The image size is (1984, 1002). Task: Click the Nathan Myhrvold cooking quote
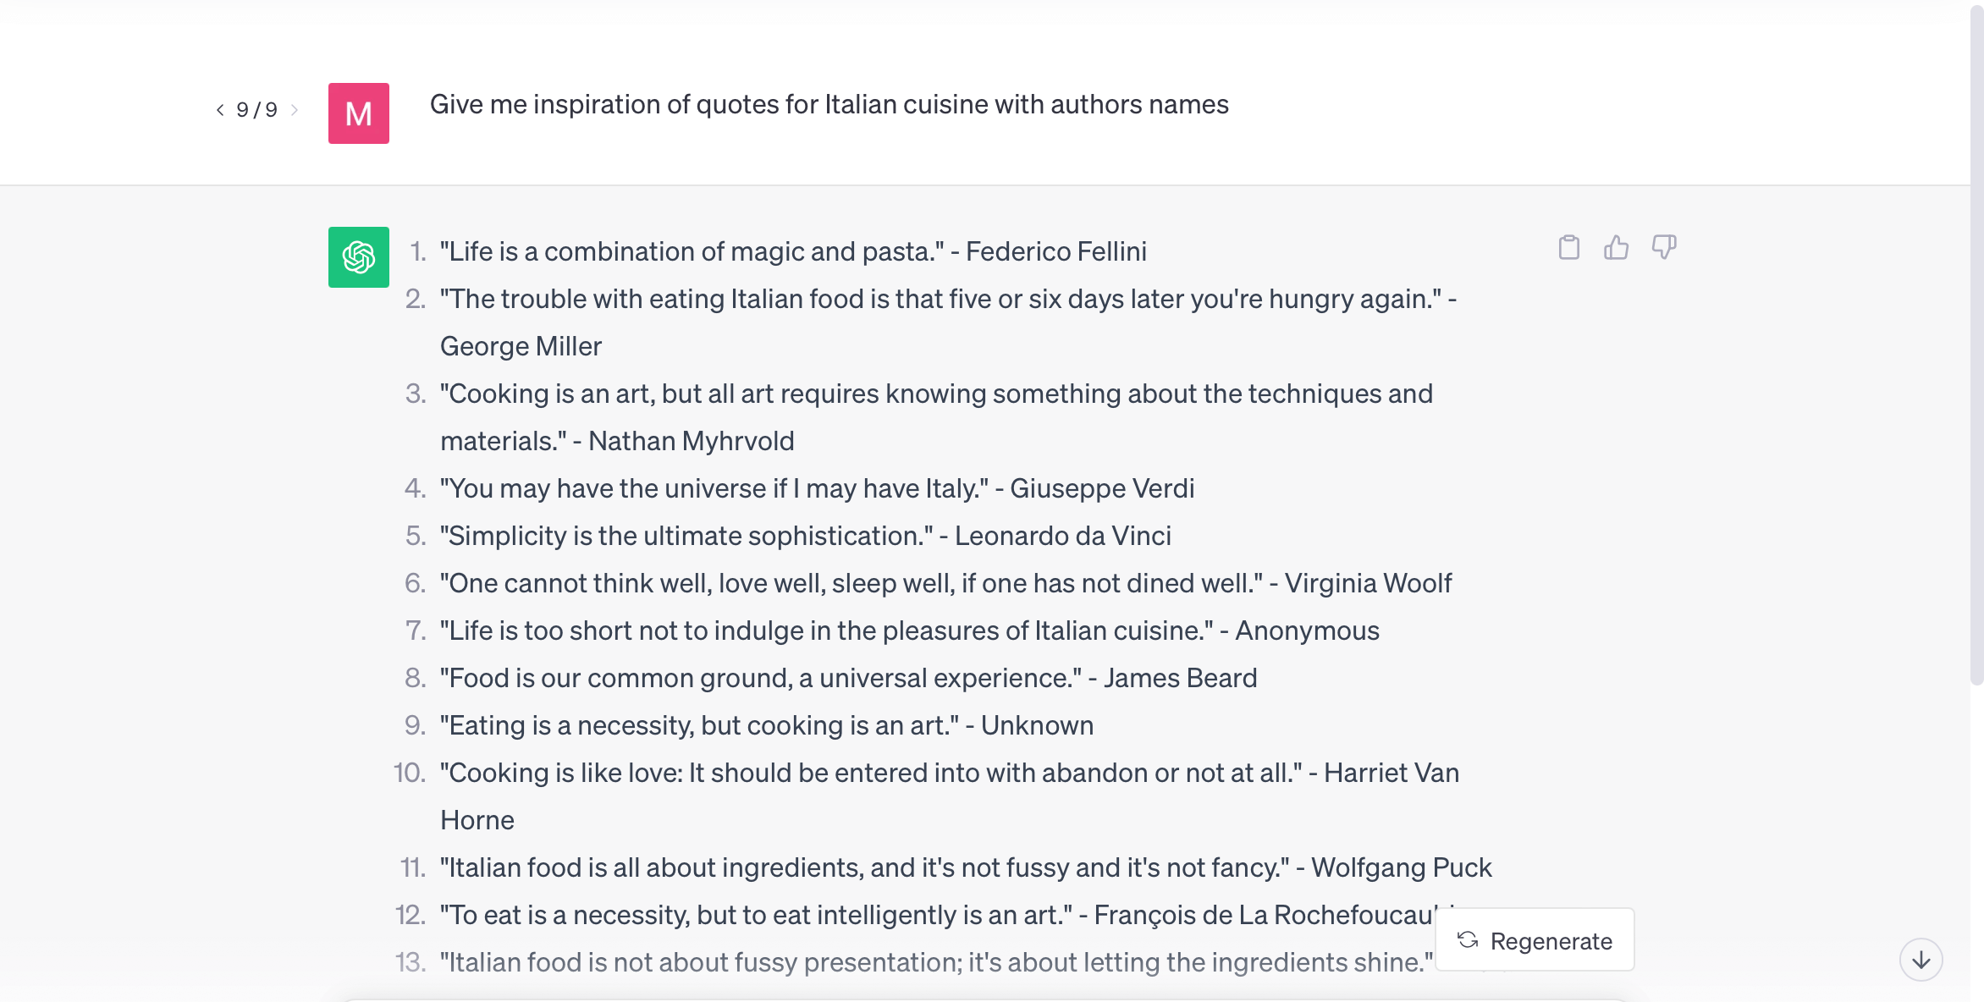(936, 394)
